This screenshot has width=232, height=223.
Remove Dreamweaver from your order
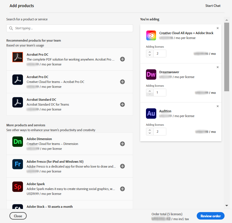click(217, 67)
